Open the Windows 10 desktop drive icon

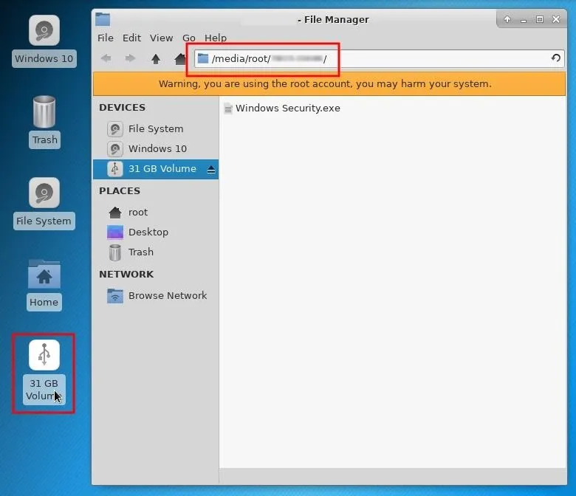pos(44,31)
